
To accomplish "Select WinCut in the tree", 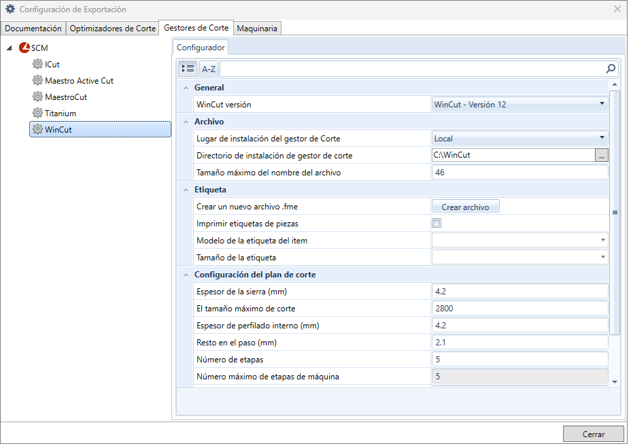I will click(x=100, y=129).
